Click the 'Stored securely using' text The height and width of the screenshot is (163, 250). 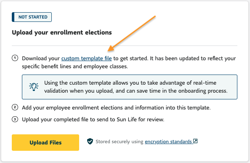[x=120, y=142]
